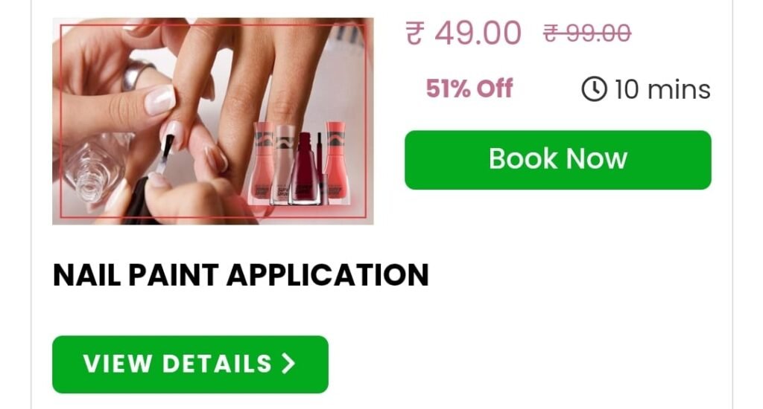Click the beige nail polish bottle

click(x=284, y=164)
